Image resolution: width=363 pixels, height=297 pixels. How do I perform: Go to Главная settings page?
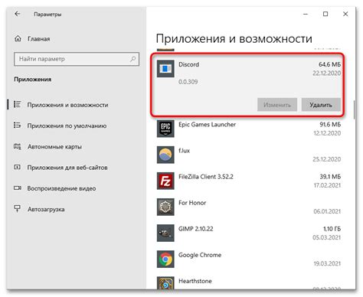39,39
